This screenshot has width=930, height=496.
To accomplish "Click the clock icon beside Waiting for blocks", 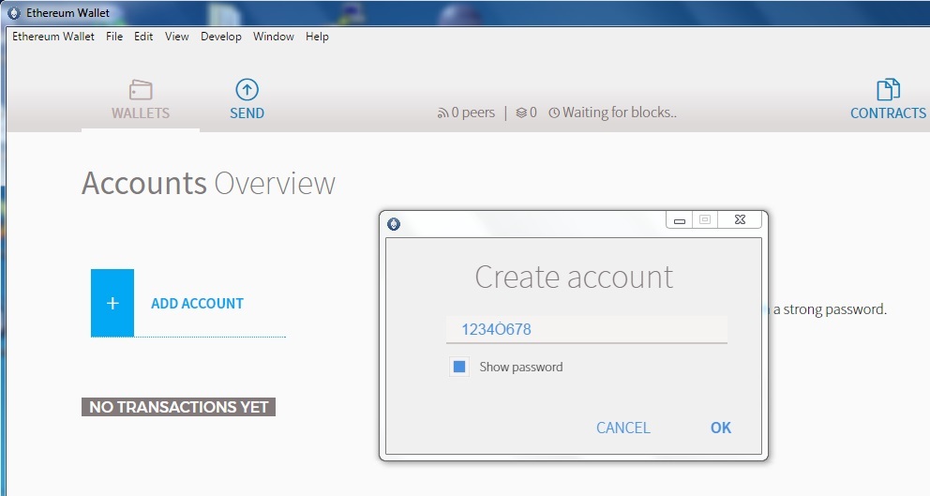I will click(x=553, y=113).
